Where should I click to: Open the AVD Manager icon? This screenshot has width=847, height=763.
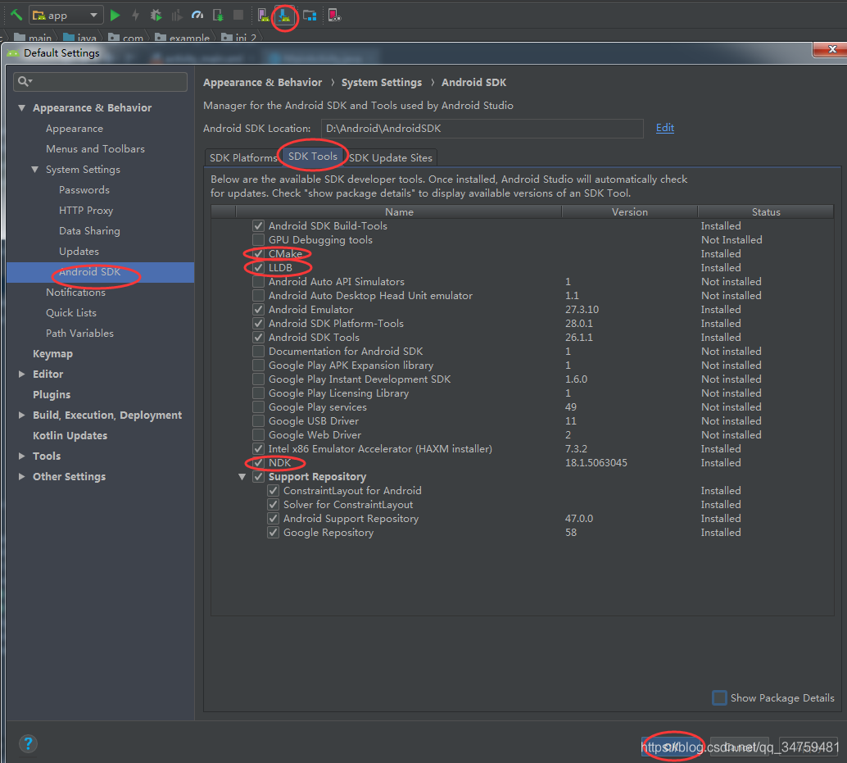pyautogui.click(x=263, y=15)
